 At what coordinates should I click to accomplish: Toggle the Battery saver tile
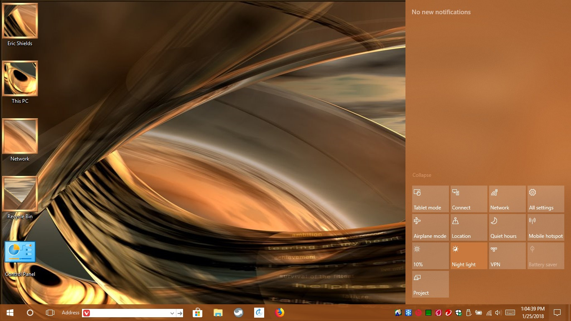point(546,256)
